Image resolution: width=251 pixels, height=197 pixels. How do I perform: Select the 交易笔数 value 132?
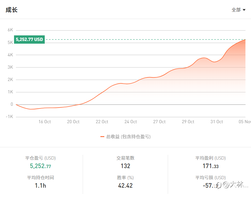point(125,166)
